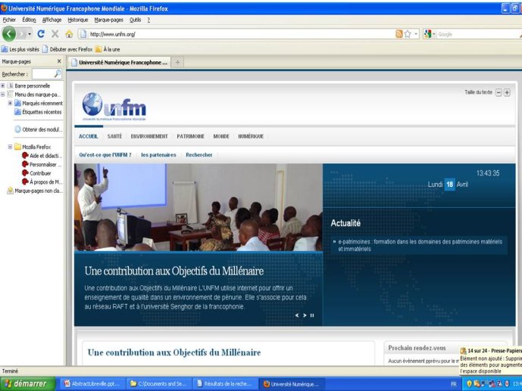This screenshot has width=522, height=391.
Task: Open the MONDE section
Action: pos(221,136)
